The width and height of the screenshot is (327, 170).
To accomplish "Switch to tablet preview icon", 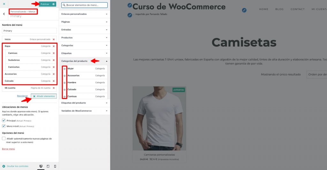I will (x=48, y=166).
